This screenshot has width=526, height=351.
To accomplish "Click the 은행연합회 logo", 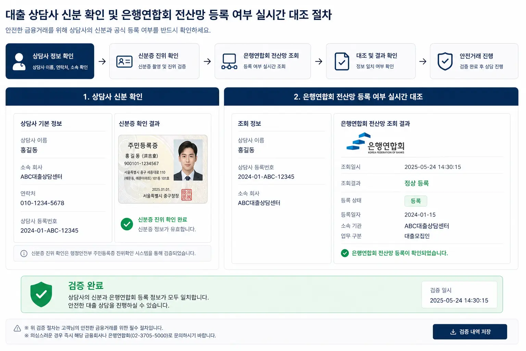I will coord(375,143).
